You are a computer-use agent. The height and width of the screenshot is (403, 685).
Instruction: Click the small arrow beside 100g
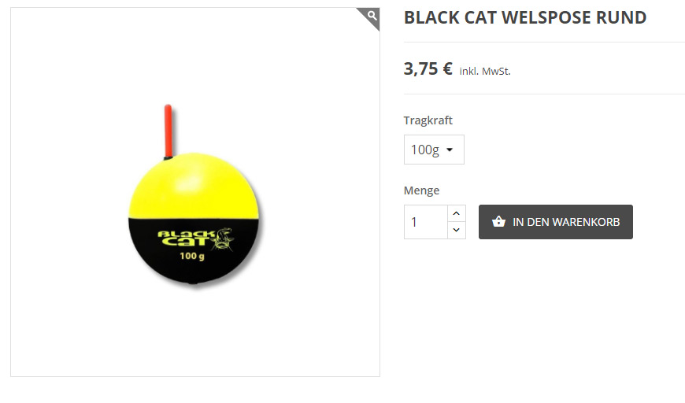tap(450, 150)
